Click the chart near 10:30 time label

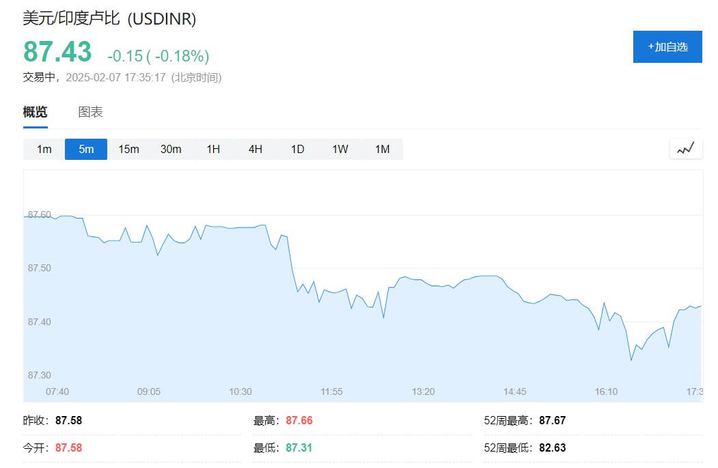pyautogui.click(x=240, y=391)
